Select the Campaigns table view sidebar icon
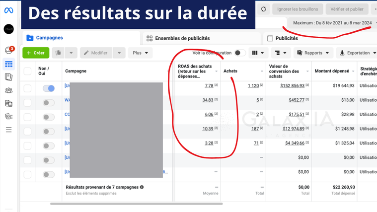Viewport: 377px width, 212px height. tap(8, 64)
